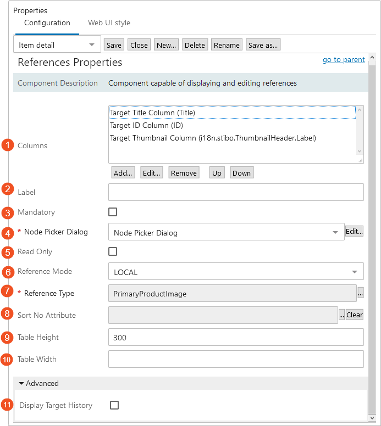This screenshot has height=426, width=381.
Task: Select Target ID Column (ID) in list
Action: (146, 125)
